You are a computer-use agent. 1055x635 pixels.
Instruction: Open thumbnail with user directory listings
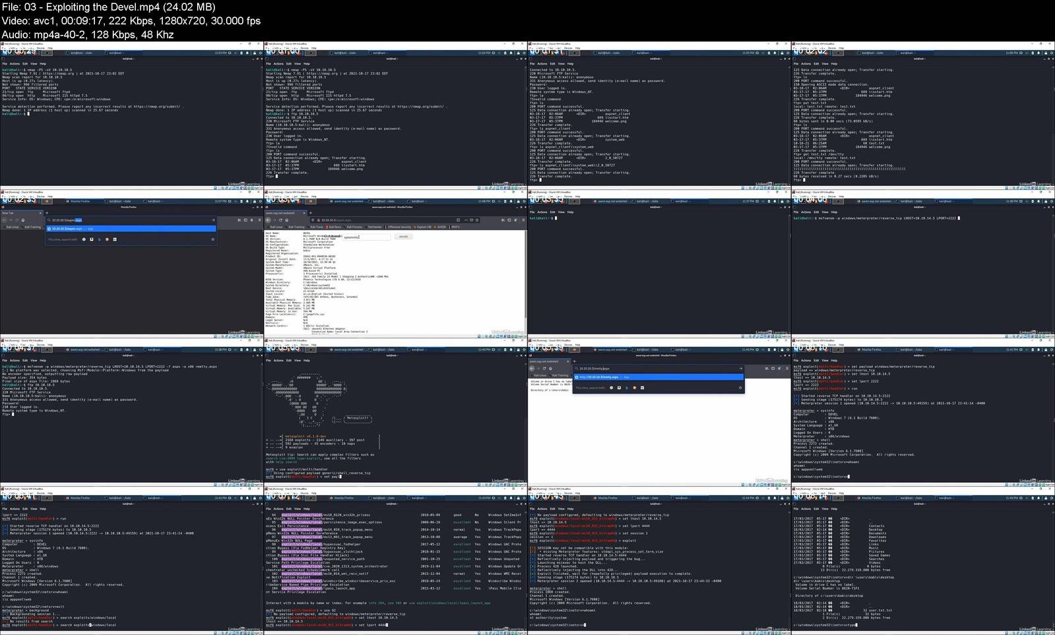[x=922, y=560]
